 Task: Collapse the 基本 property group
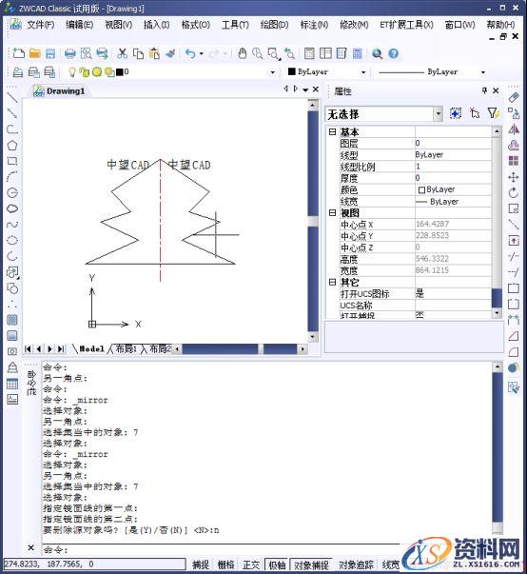(332, 131)
